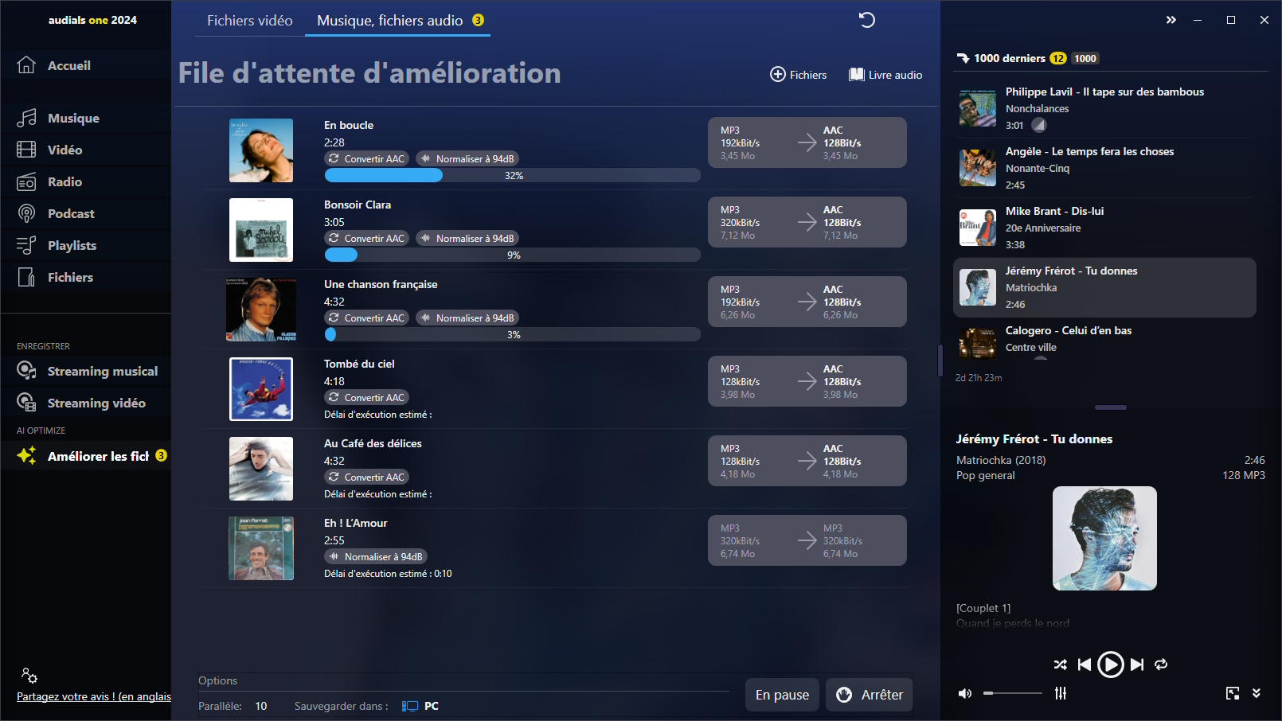Click Normaliser à 94dB on Bonsoir Clara
Image resolution: width=1282 pixels, height=721 pixels.
click(x=467, y=238)
